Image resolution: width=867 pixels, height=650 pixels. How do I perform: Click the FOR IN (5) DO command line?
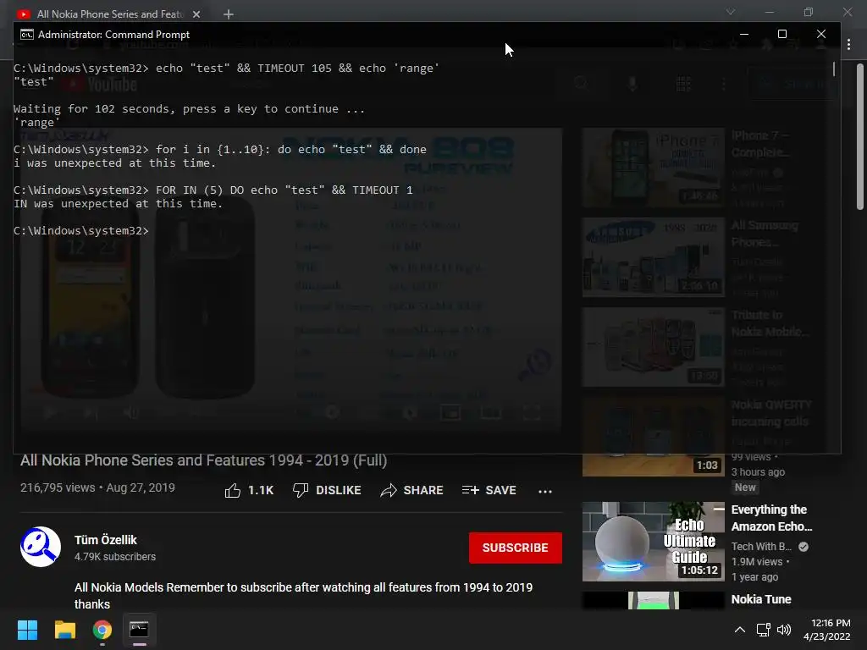213,190
